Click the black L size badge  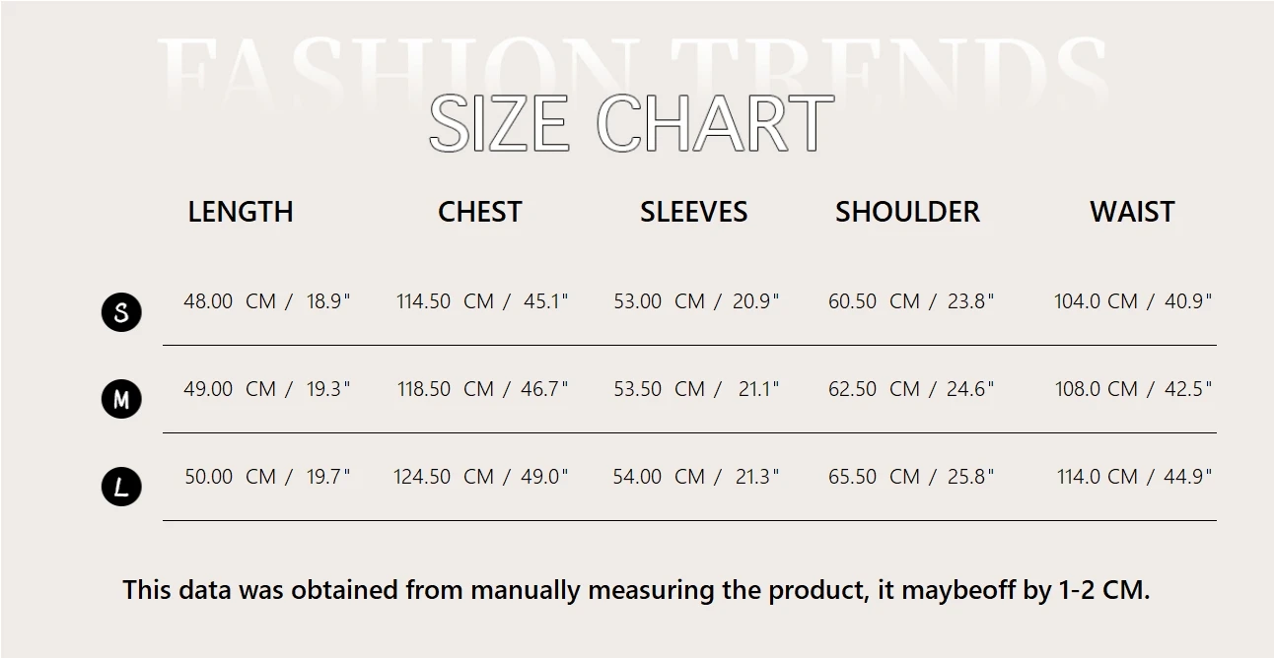click(x=121, y=487)
